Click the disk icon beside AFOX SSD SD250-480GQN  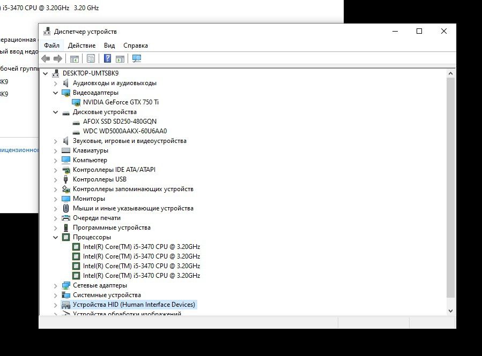click(76, 122)
